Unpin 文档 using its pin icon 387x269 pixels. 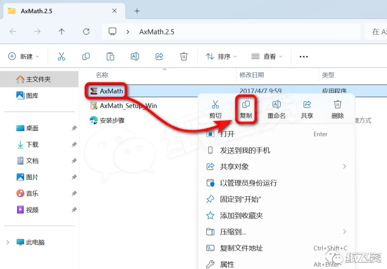(x=74, y=161)
